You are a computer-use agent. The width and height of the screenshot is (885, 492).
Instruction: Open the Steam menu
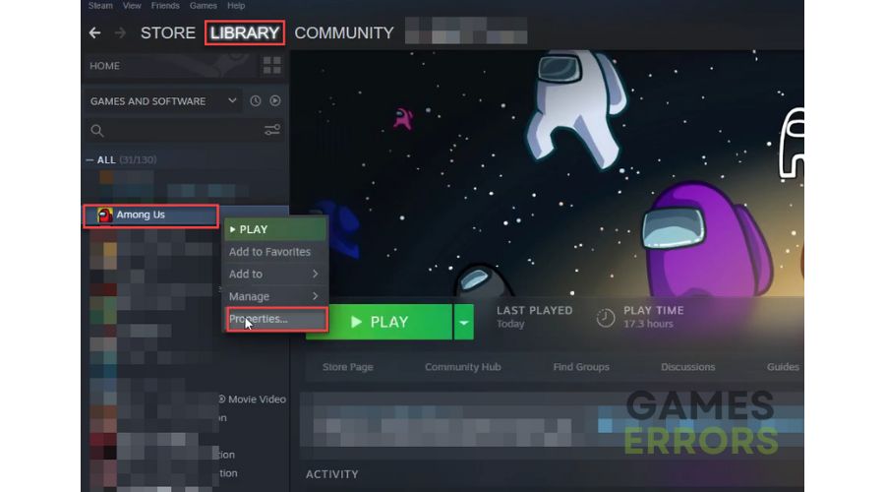[100, 6]
